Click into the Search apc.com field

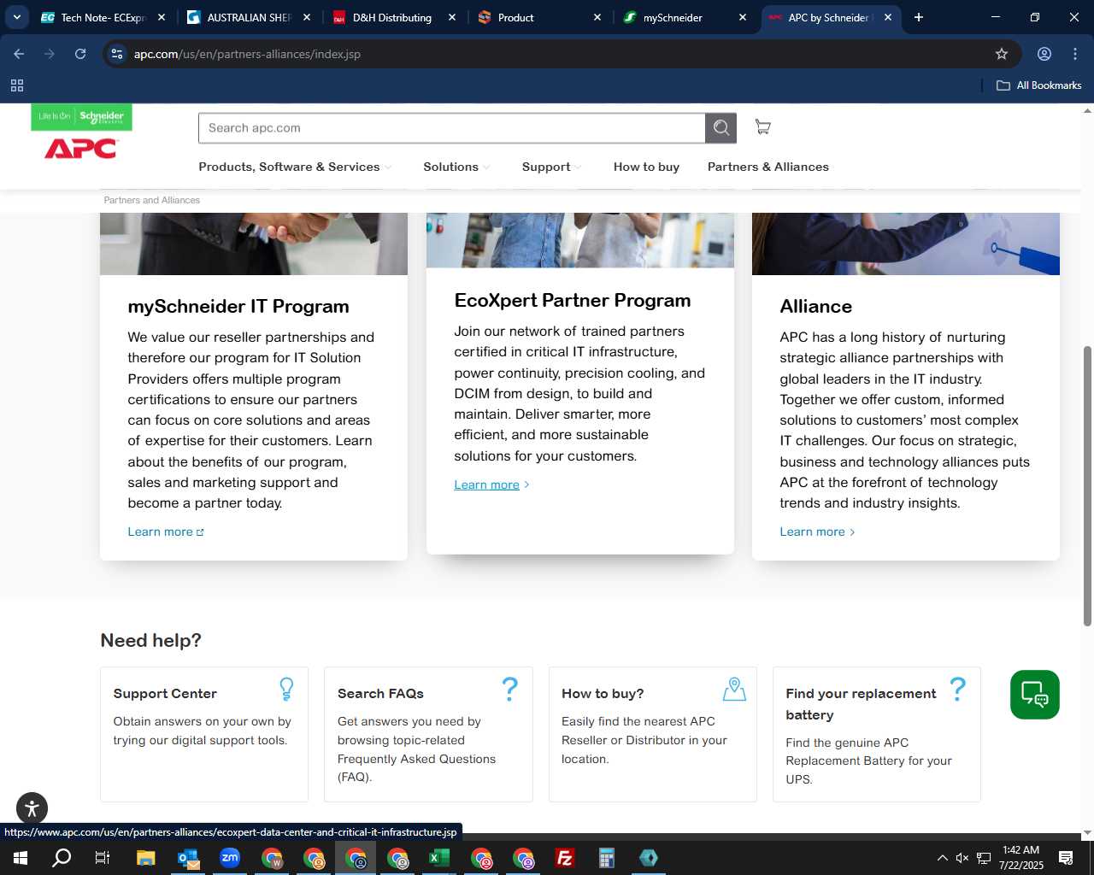452,128
